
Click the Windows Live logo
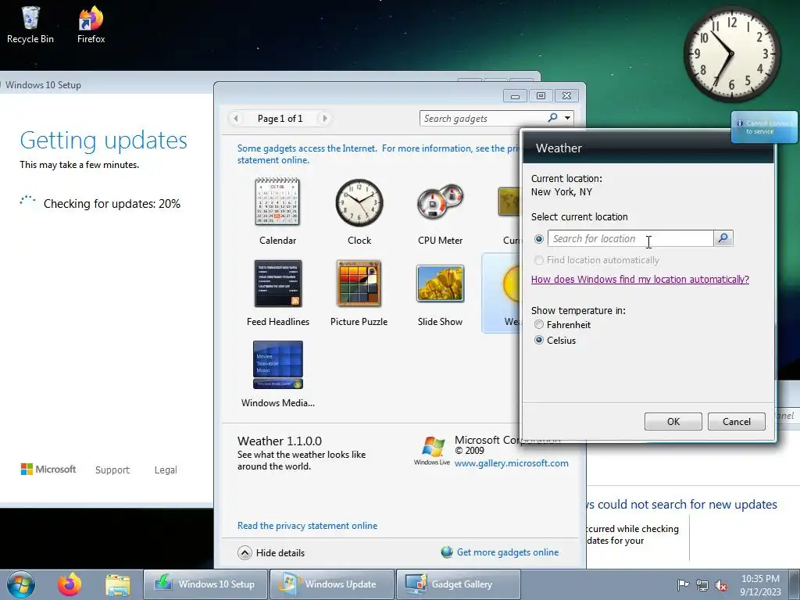pos(432,450)
